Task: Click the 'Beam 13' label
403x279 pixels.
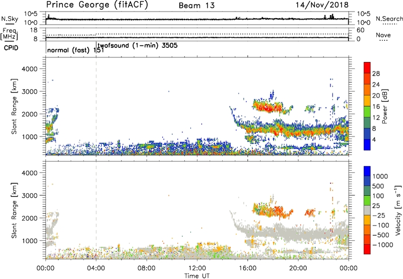Action: pos(196,6)
